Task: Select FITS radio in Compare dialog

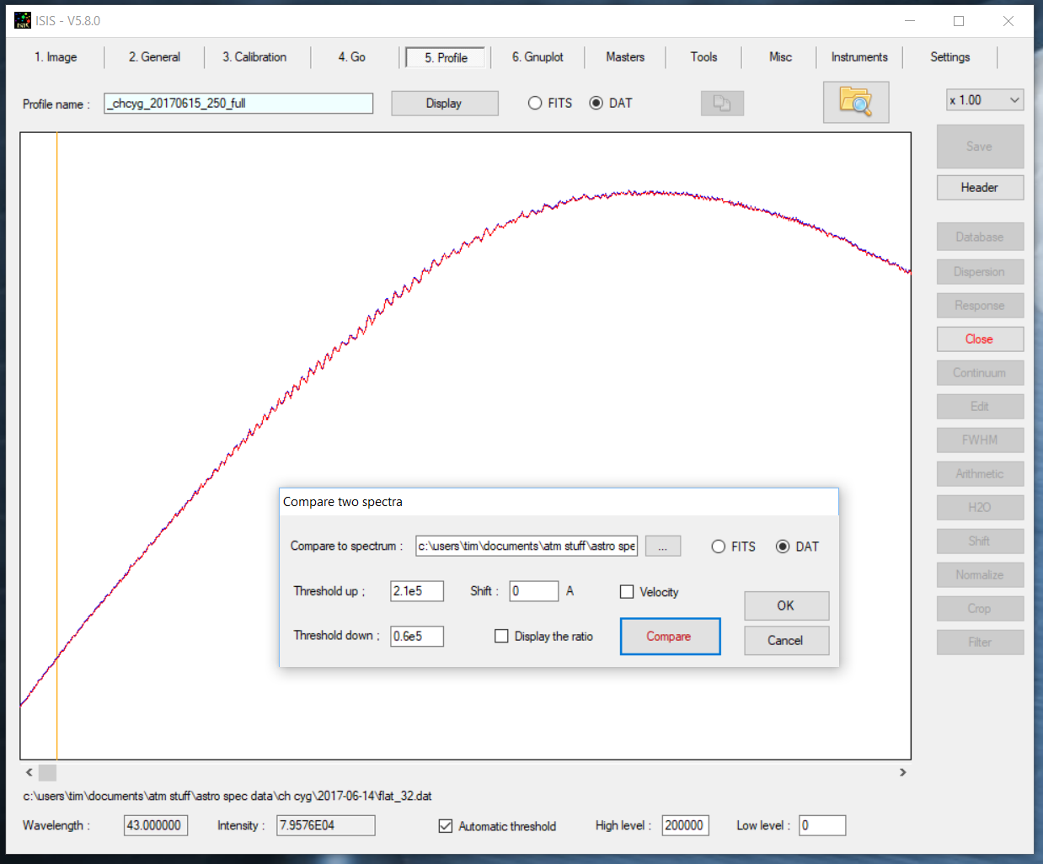Action: tap(719, 547)
